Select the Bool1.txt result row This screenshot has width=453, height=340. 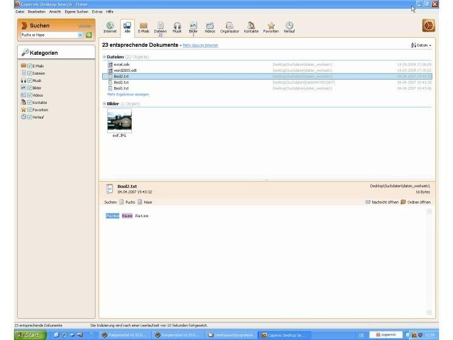[x=267, y=88]
